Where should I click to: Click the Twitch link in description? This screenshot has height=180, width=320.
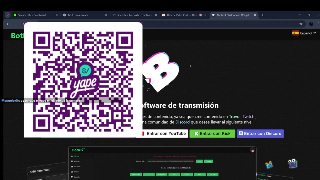tap(248, 116)
